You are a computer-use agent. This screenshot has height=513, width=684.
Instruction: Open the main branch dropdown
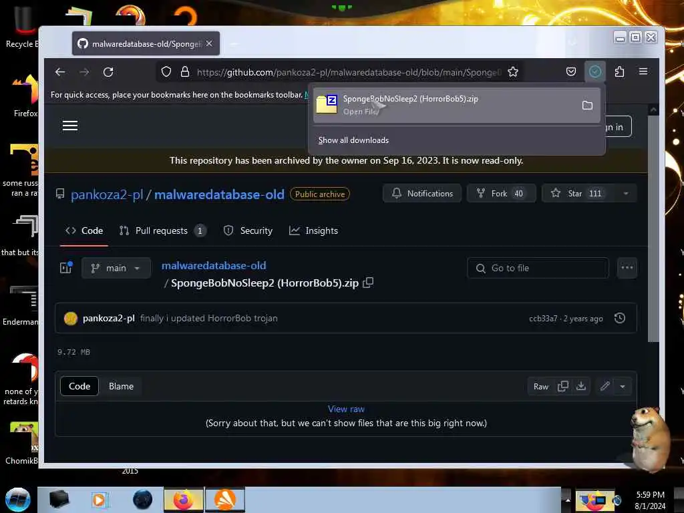(116, 268)
